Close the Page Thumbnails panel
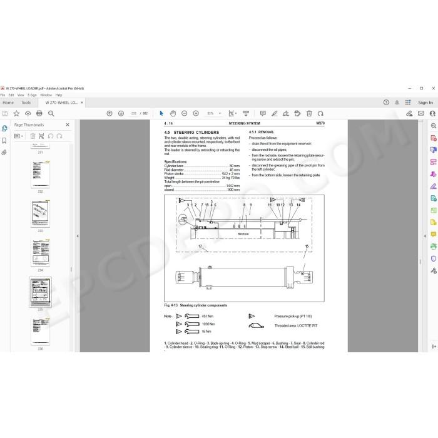This screenshot has width=438, height=438. (68, 125)
